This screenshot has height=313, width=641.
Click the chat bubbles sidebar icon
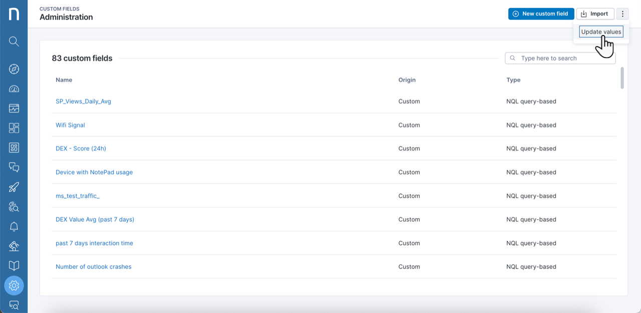[x=14, y=167]
